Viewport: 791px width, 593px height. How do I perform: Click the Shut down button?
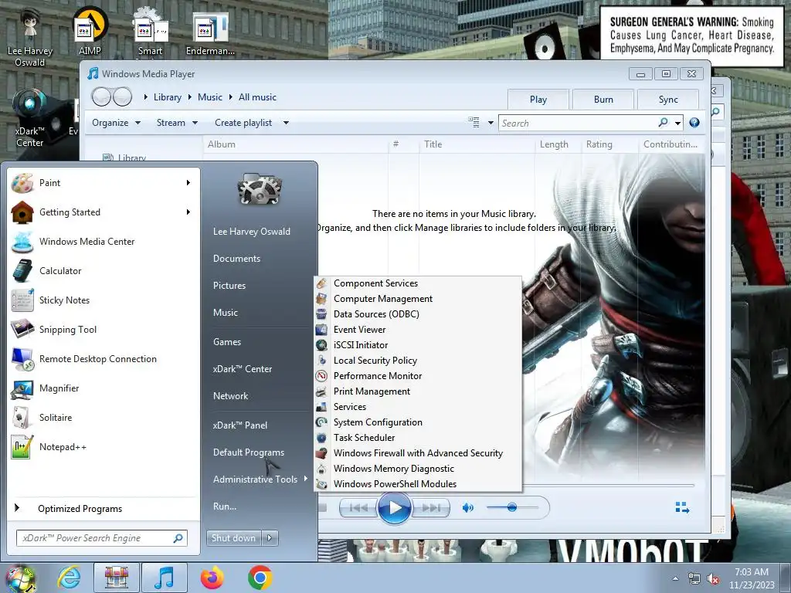click(233, 538)
